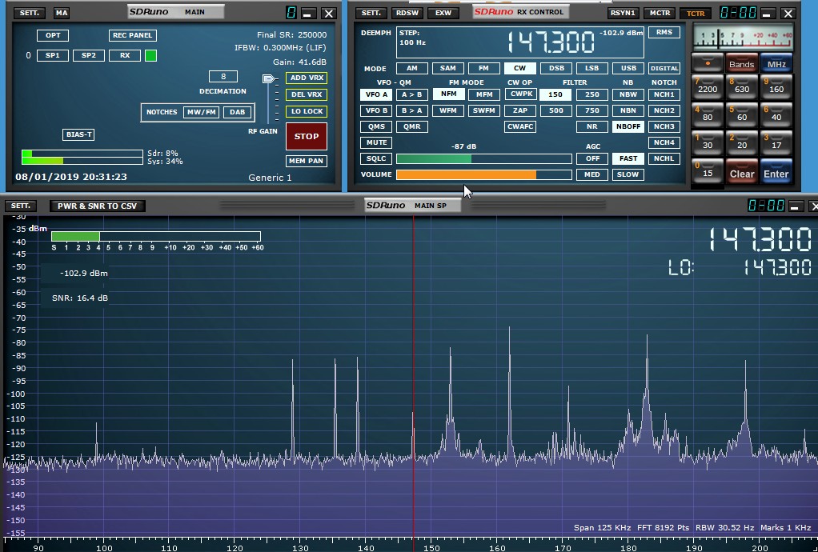Screen dimensions: 818x552
Task: Click ADD VRX button
Action: [307, 78]
